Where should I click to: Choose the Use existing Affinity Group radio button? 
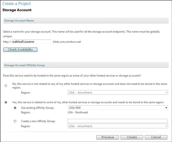(x=15, y=108)
